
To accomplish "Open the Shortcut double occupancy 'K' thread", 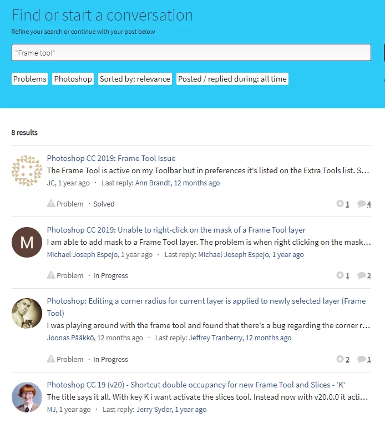I will pyautogui.click(x=196, y=385).
